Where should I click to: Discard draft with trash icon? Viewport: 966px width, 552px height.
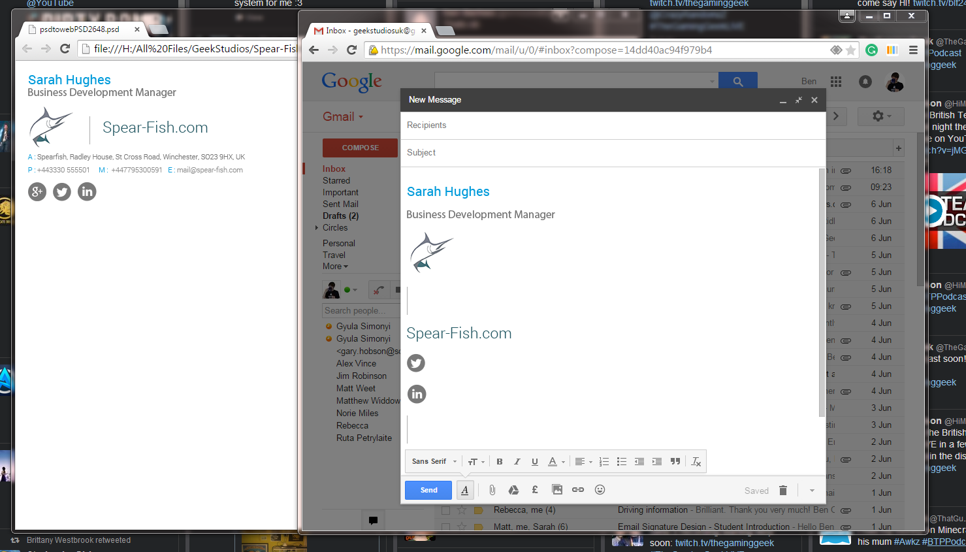click(x=783, y=491)
